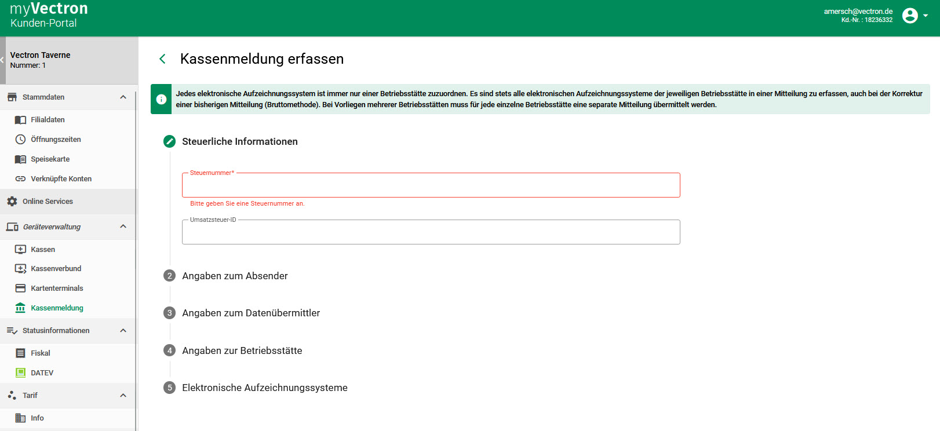Viewport: 940px width, 431px height.
Task: Click the amersch@vectron.de account email
Action: tap(858, 12)
